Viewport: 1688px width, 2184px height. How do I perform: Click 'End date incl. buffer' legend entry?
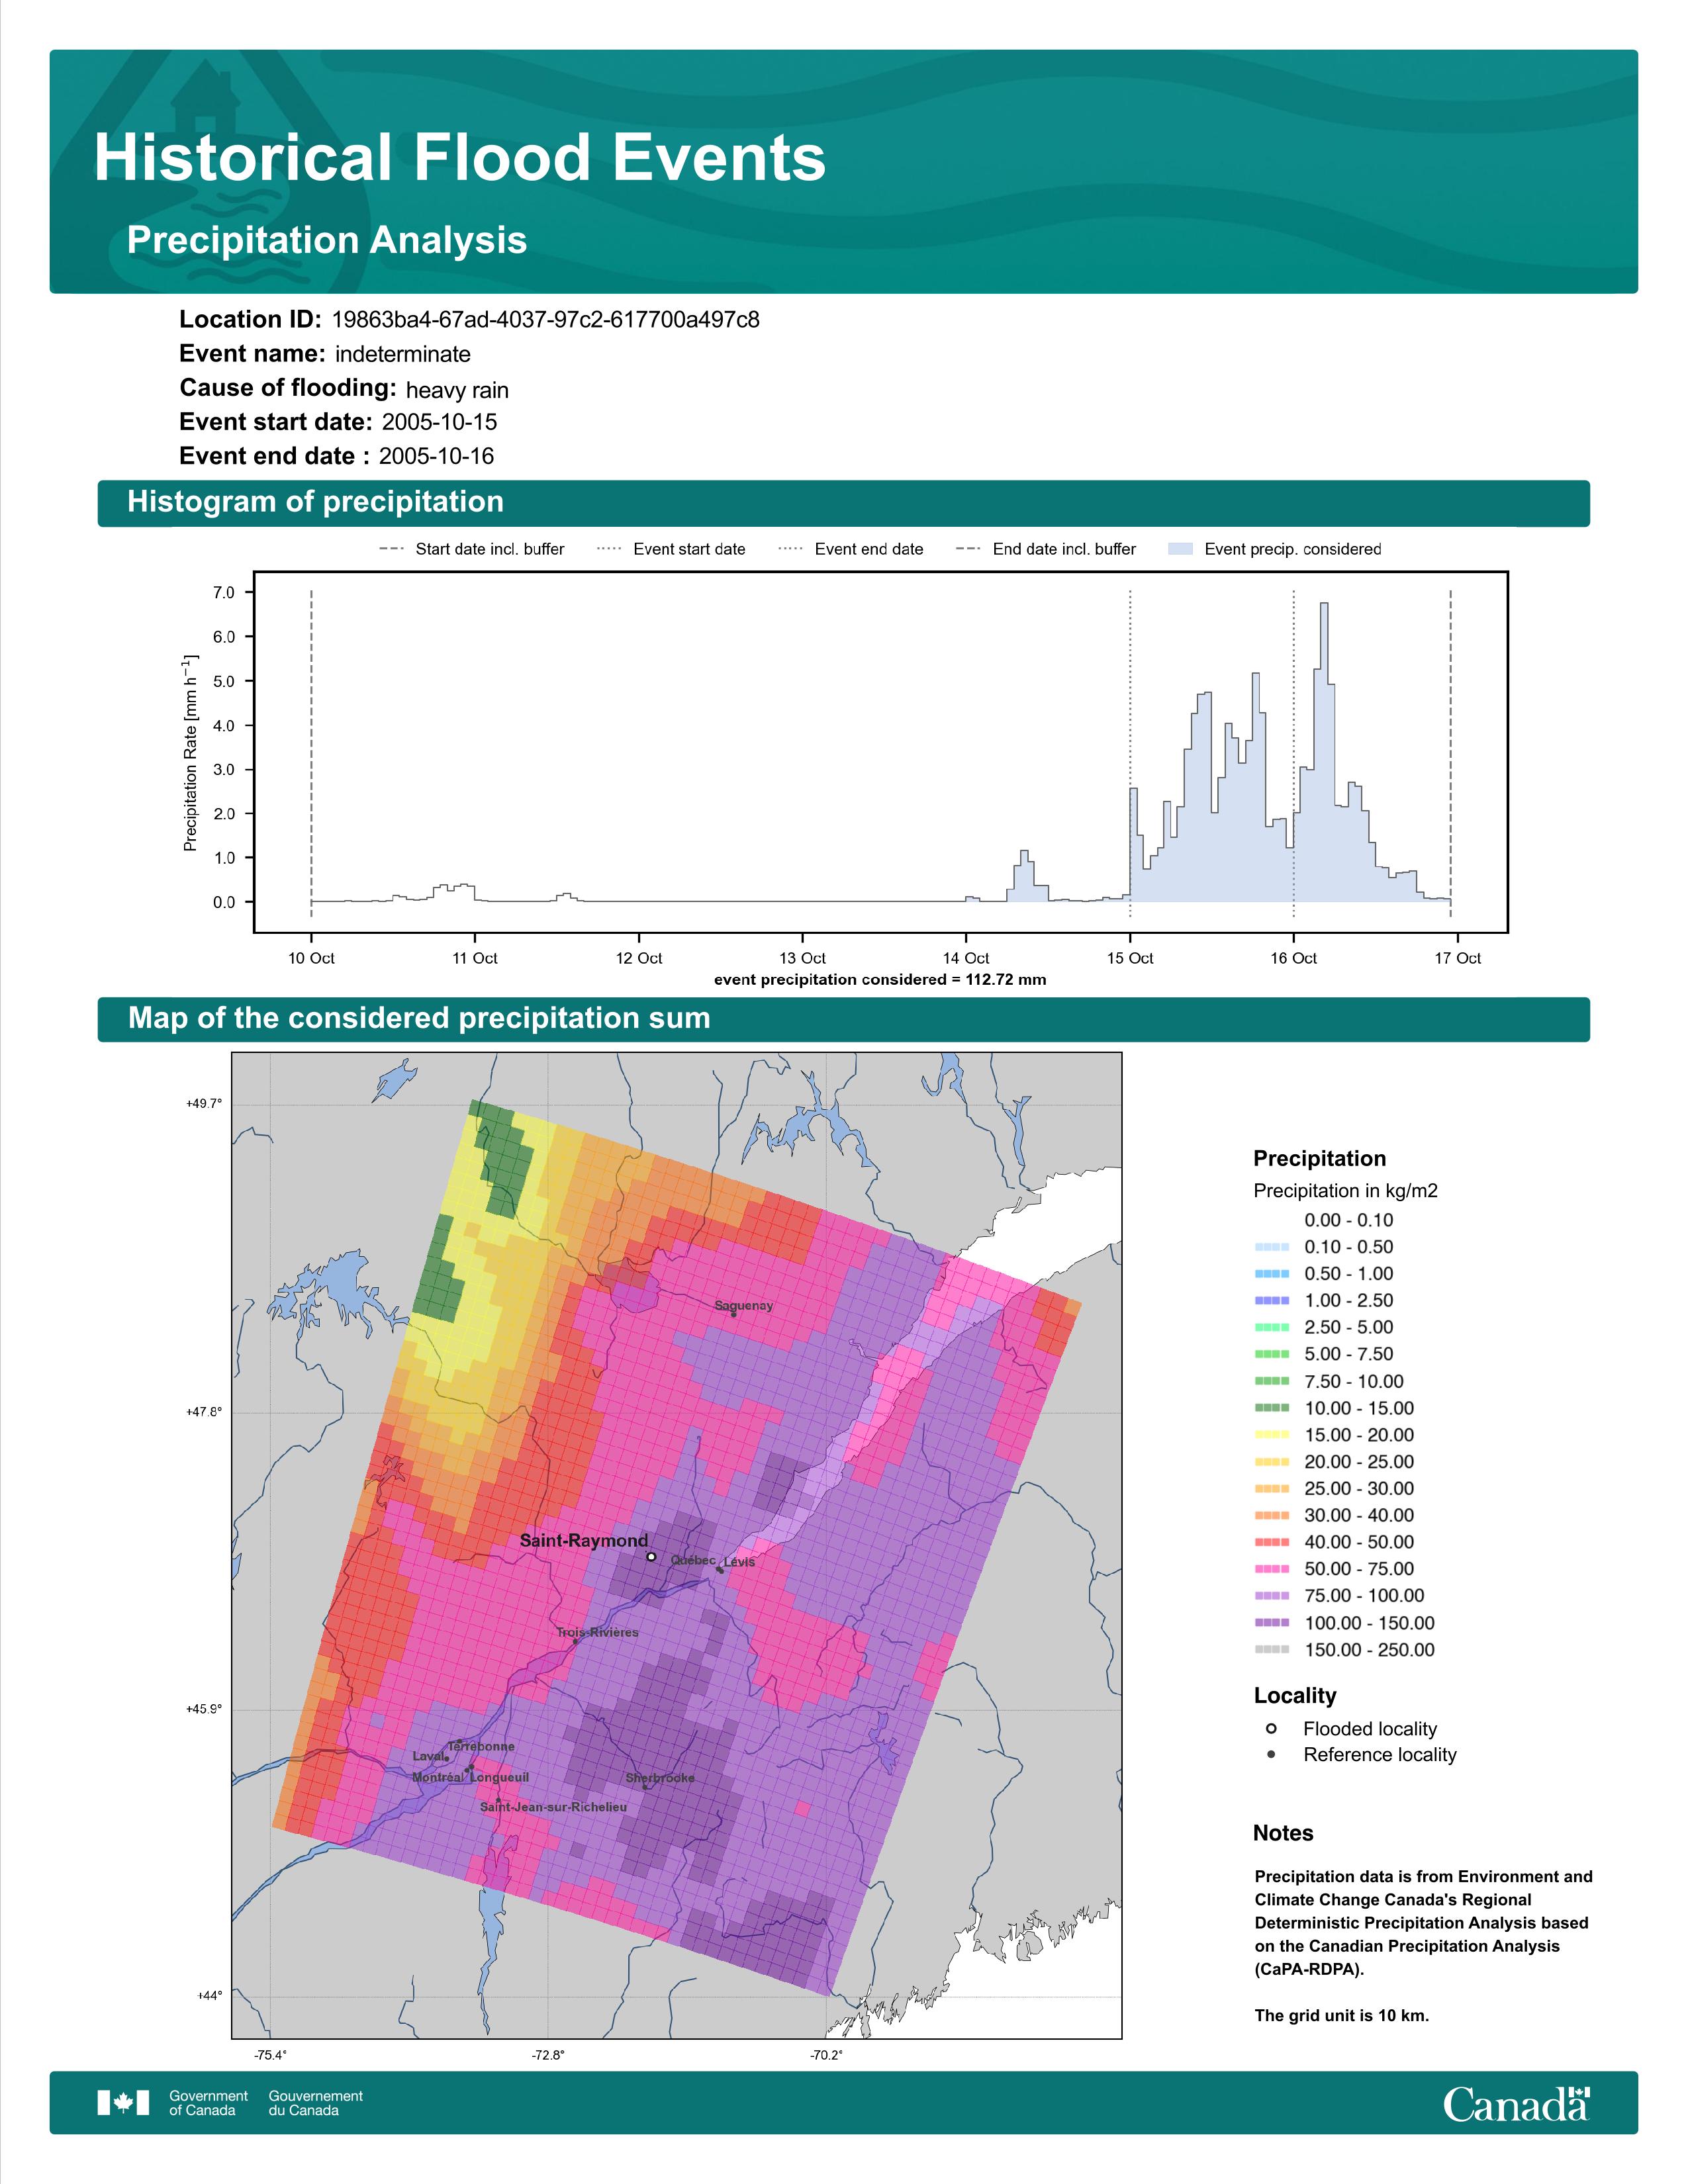coord(1046,549)
